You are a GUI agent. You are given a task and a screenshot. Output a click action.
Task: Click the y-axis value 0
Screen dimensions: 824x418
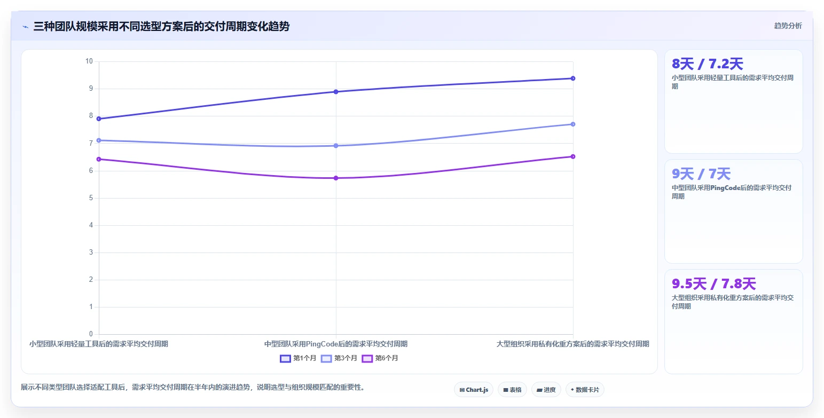click(91, 334)
